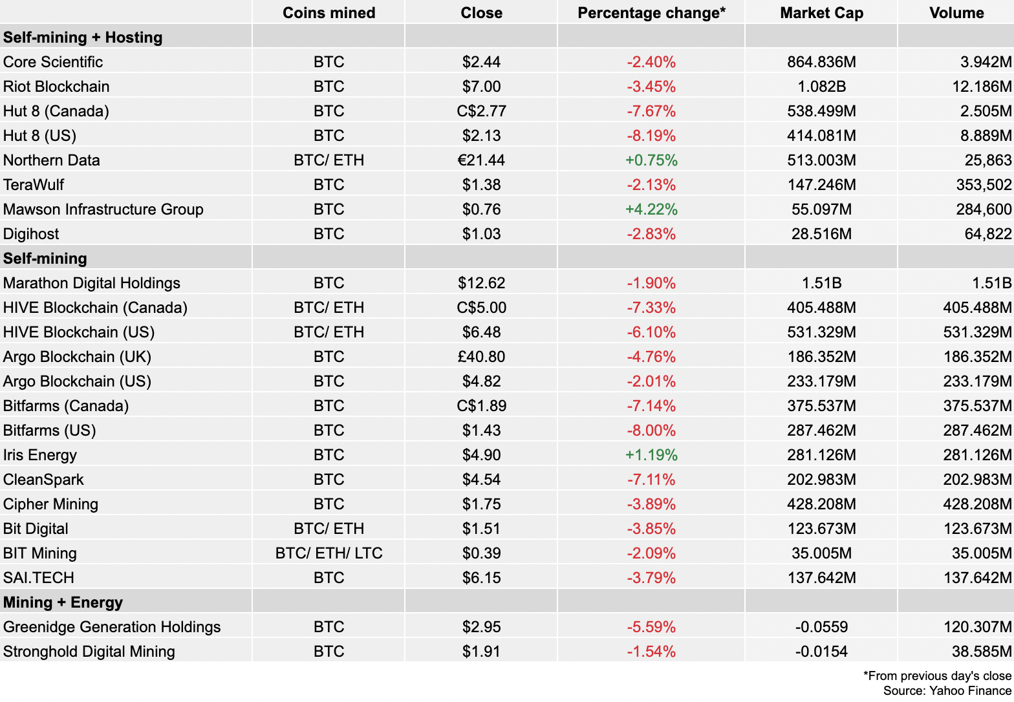
Task: Select the Mining + Energy section label
Action: pos(63,602)
